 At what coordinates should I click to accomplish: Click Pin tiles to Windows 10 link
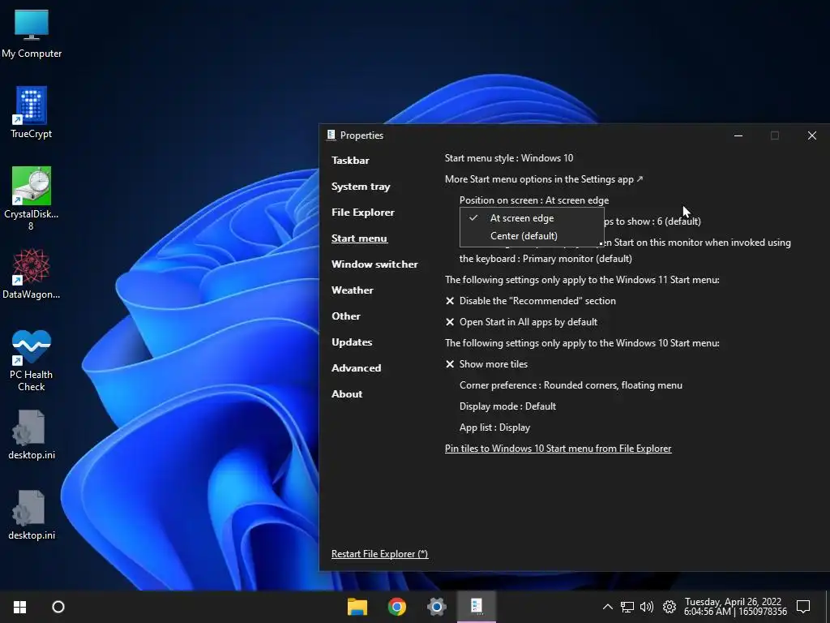(558, 449)
